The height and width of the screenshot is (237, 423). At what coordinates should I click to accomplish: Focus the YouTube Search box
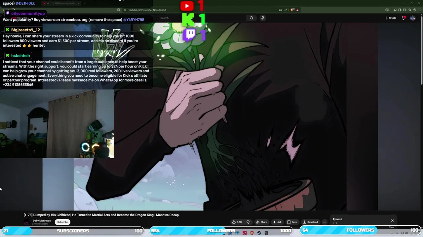[202, 18]
